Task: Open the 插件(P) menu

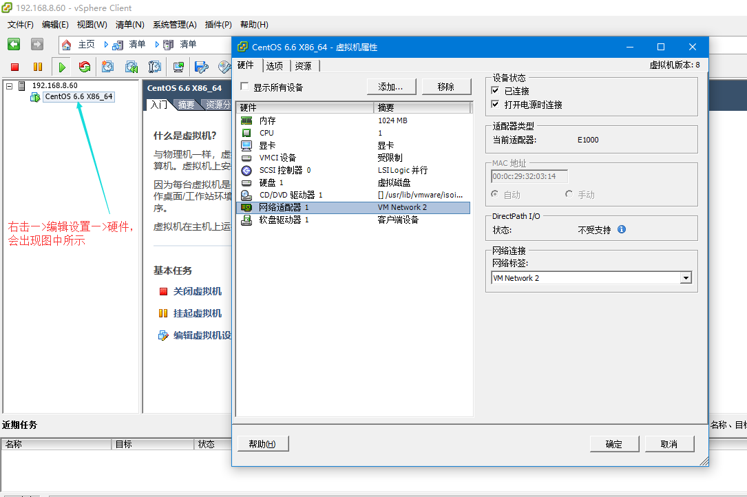Action: [x=218, y=25]
